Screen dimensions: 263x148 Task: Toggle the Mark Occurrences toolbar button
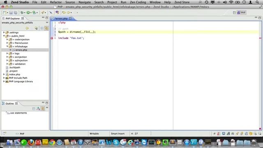click(x=51, y=13)
